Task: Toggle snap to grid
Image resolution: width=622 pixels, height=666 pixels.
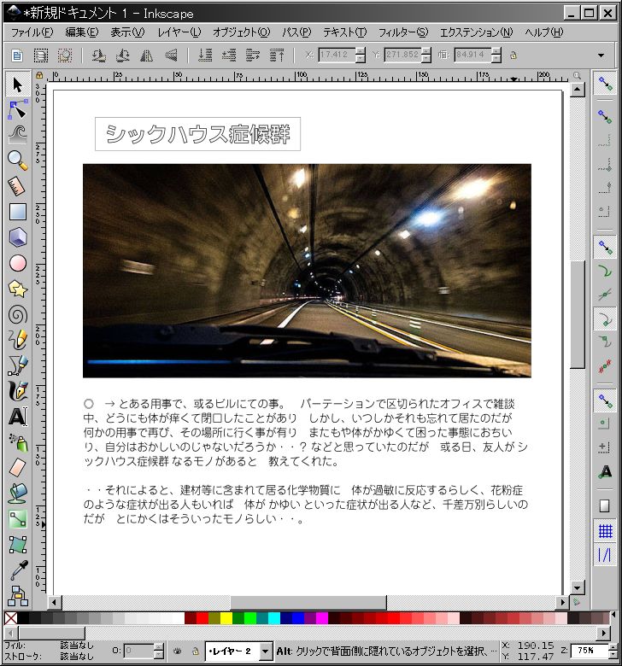Action: 605,531
